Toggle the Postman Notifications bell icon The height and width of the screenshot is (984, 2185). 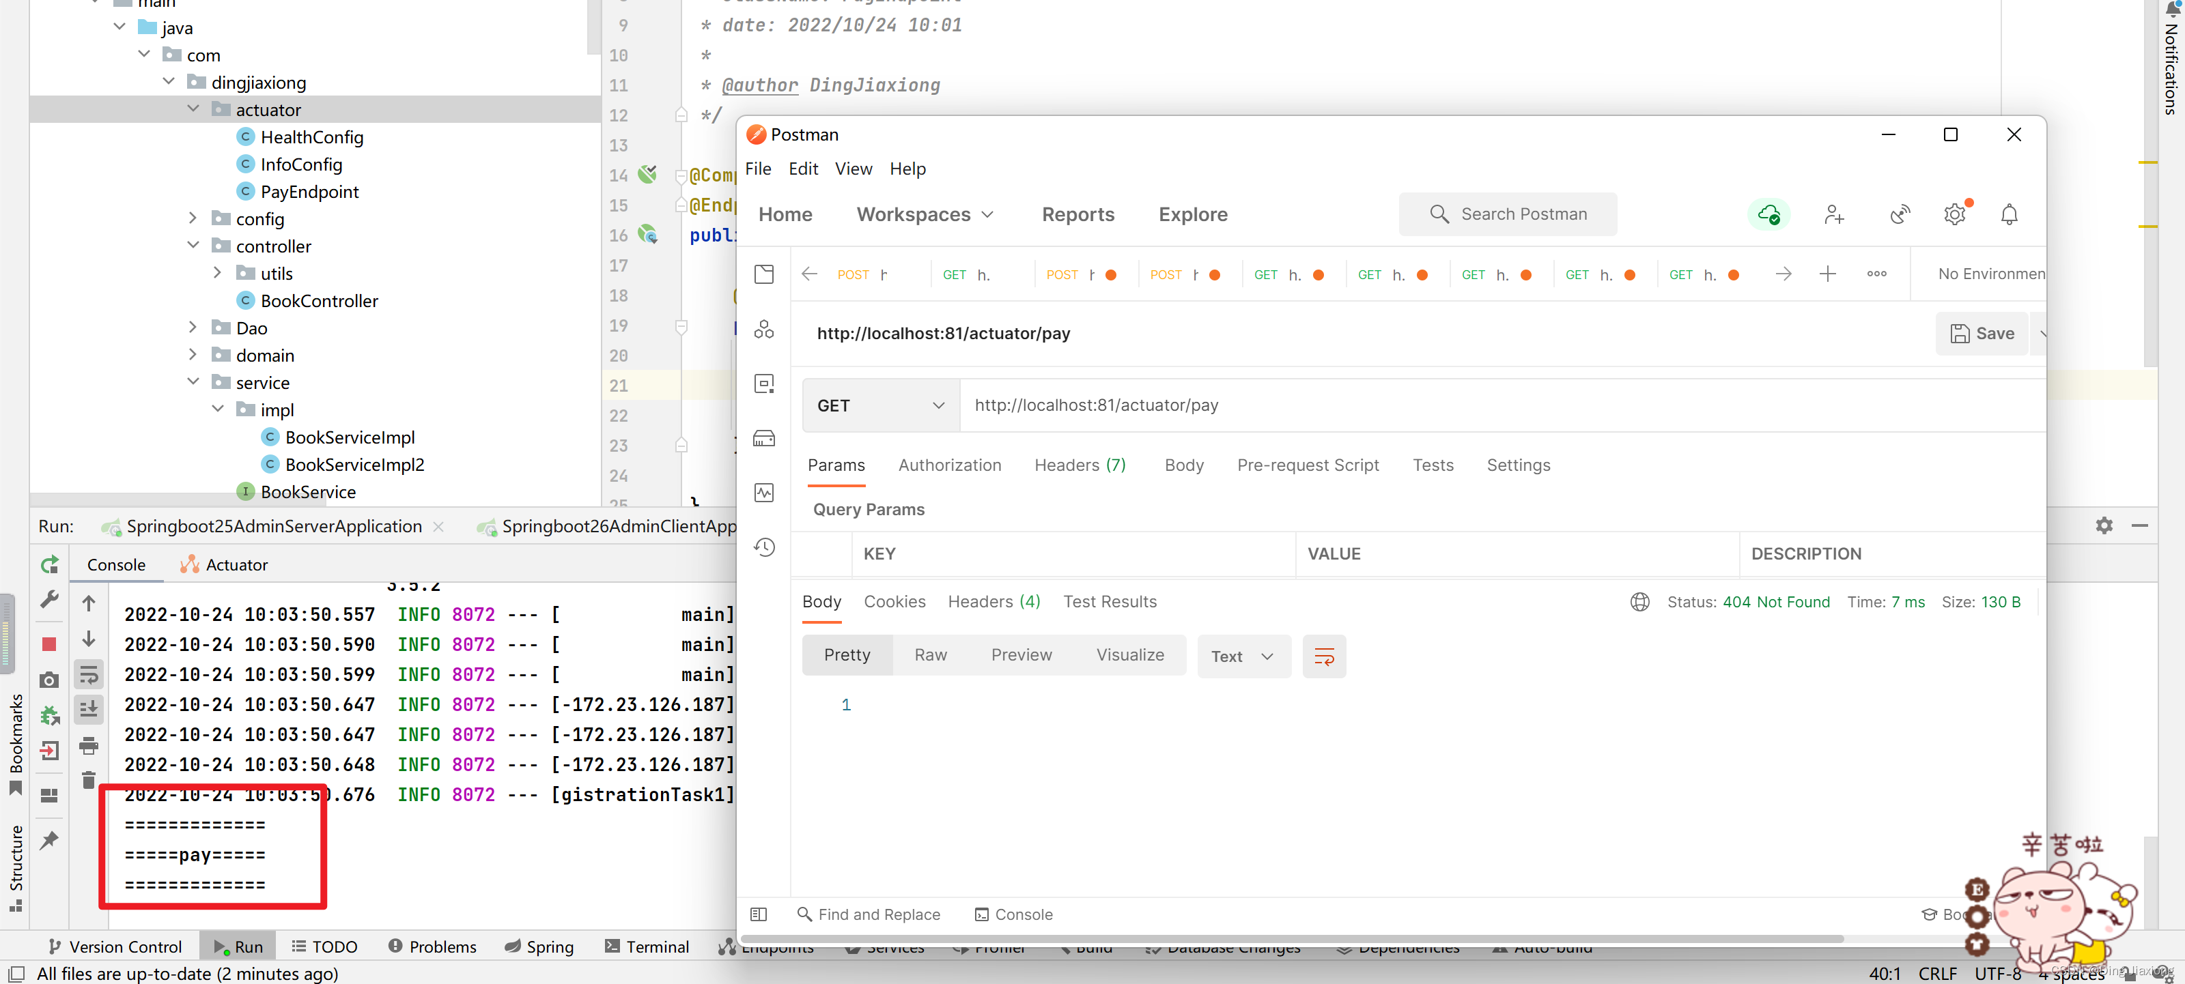[2011, 214]
